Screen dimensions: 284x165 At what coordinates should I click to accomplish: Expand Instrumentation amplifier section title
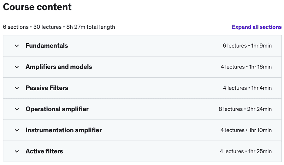64,130
